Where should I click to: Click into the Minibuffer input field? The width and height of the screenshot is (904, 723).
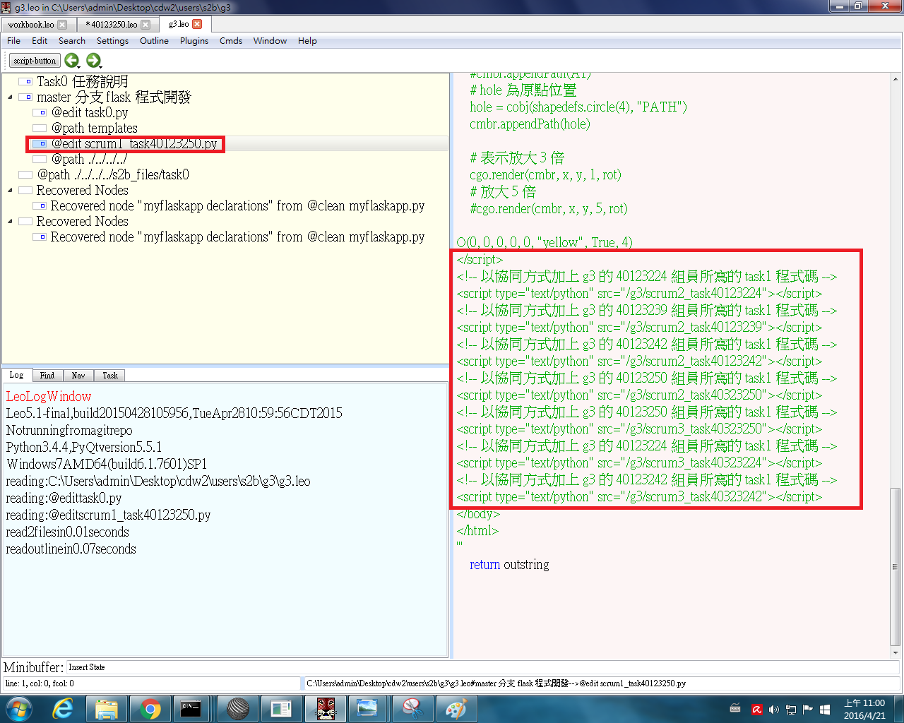482,667
